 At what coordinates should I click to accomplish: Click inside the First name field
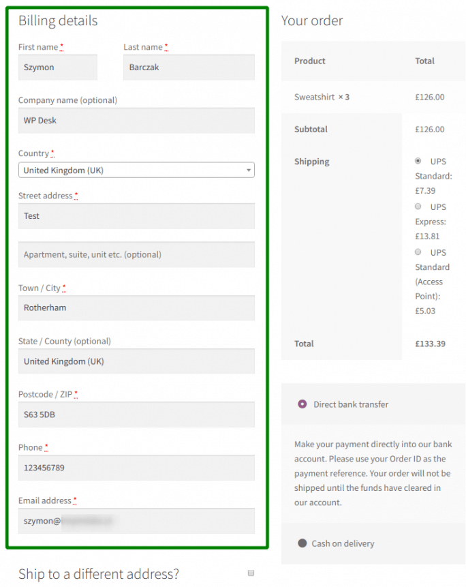click(57, 67)
